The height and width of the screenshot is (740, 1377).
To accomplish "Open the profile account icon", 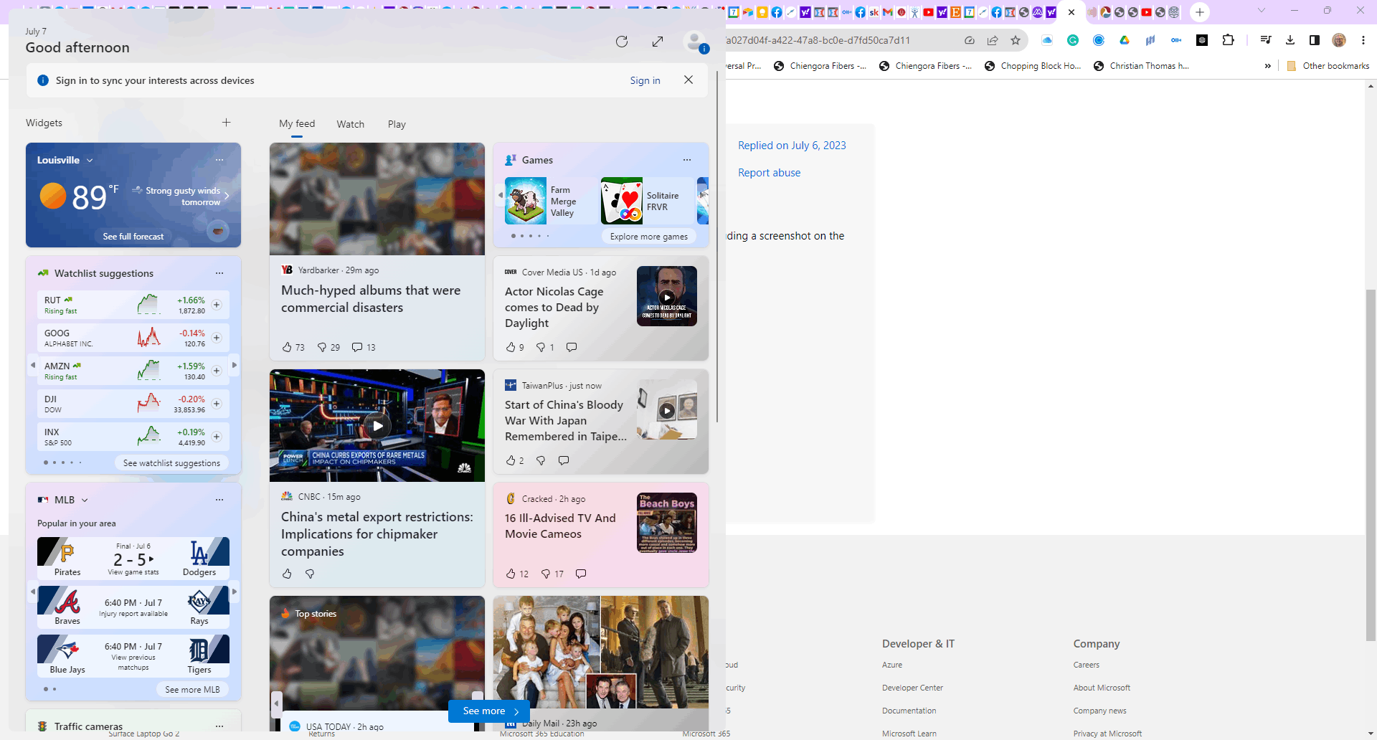I will pos(694,42).
